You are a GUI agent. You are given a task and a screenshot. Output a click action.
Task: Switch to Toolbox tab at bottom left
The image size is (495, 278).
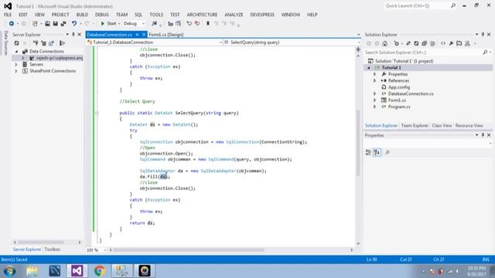click(x=53, y=249)
